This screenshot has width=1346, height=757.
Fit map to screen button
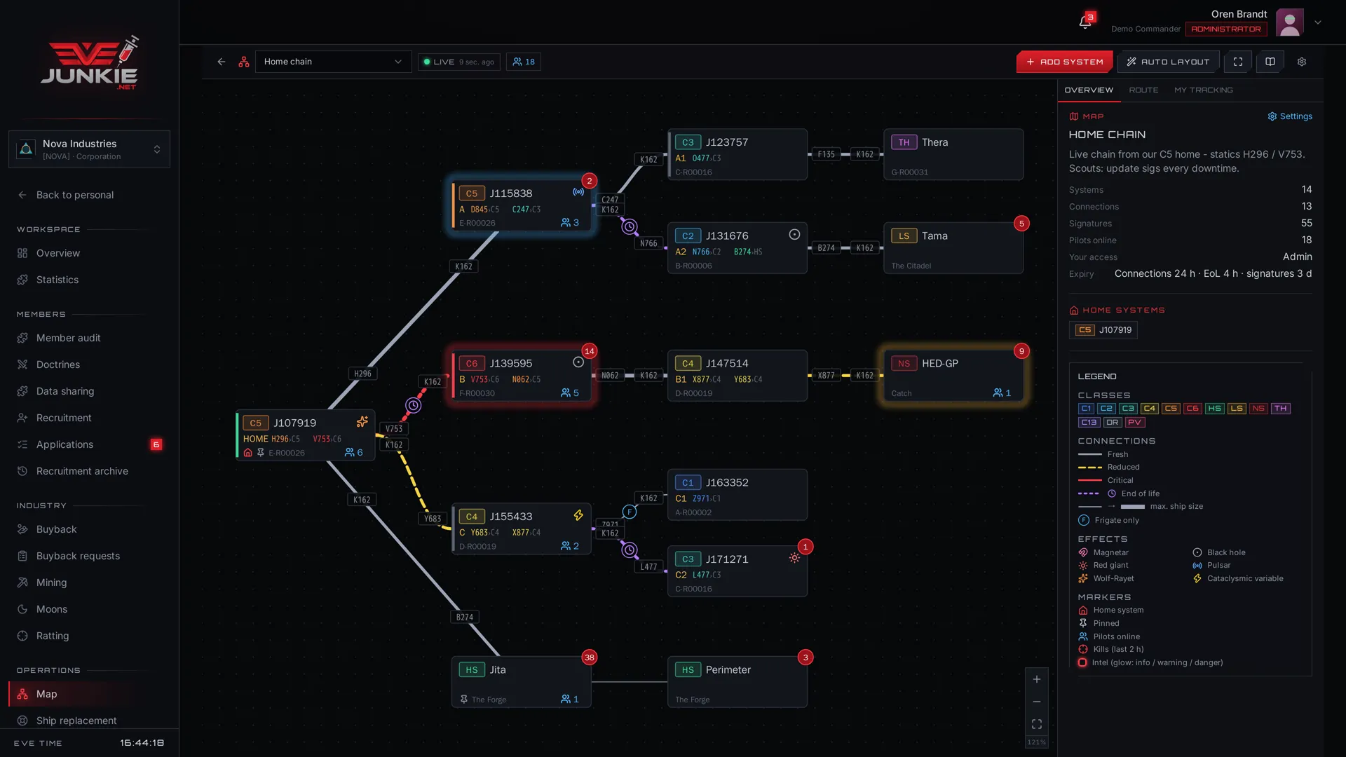click(x=1037, y=724)
